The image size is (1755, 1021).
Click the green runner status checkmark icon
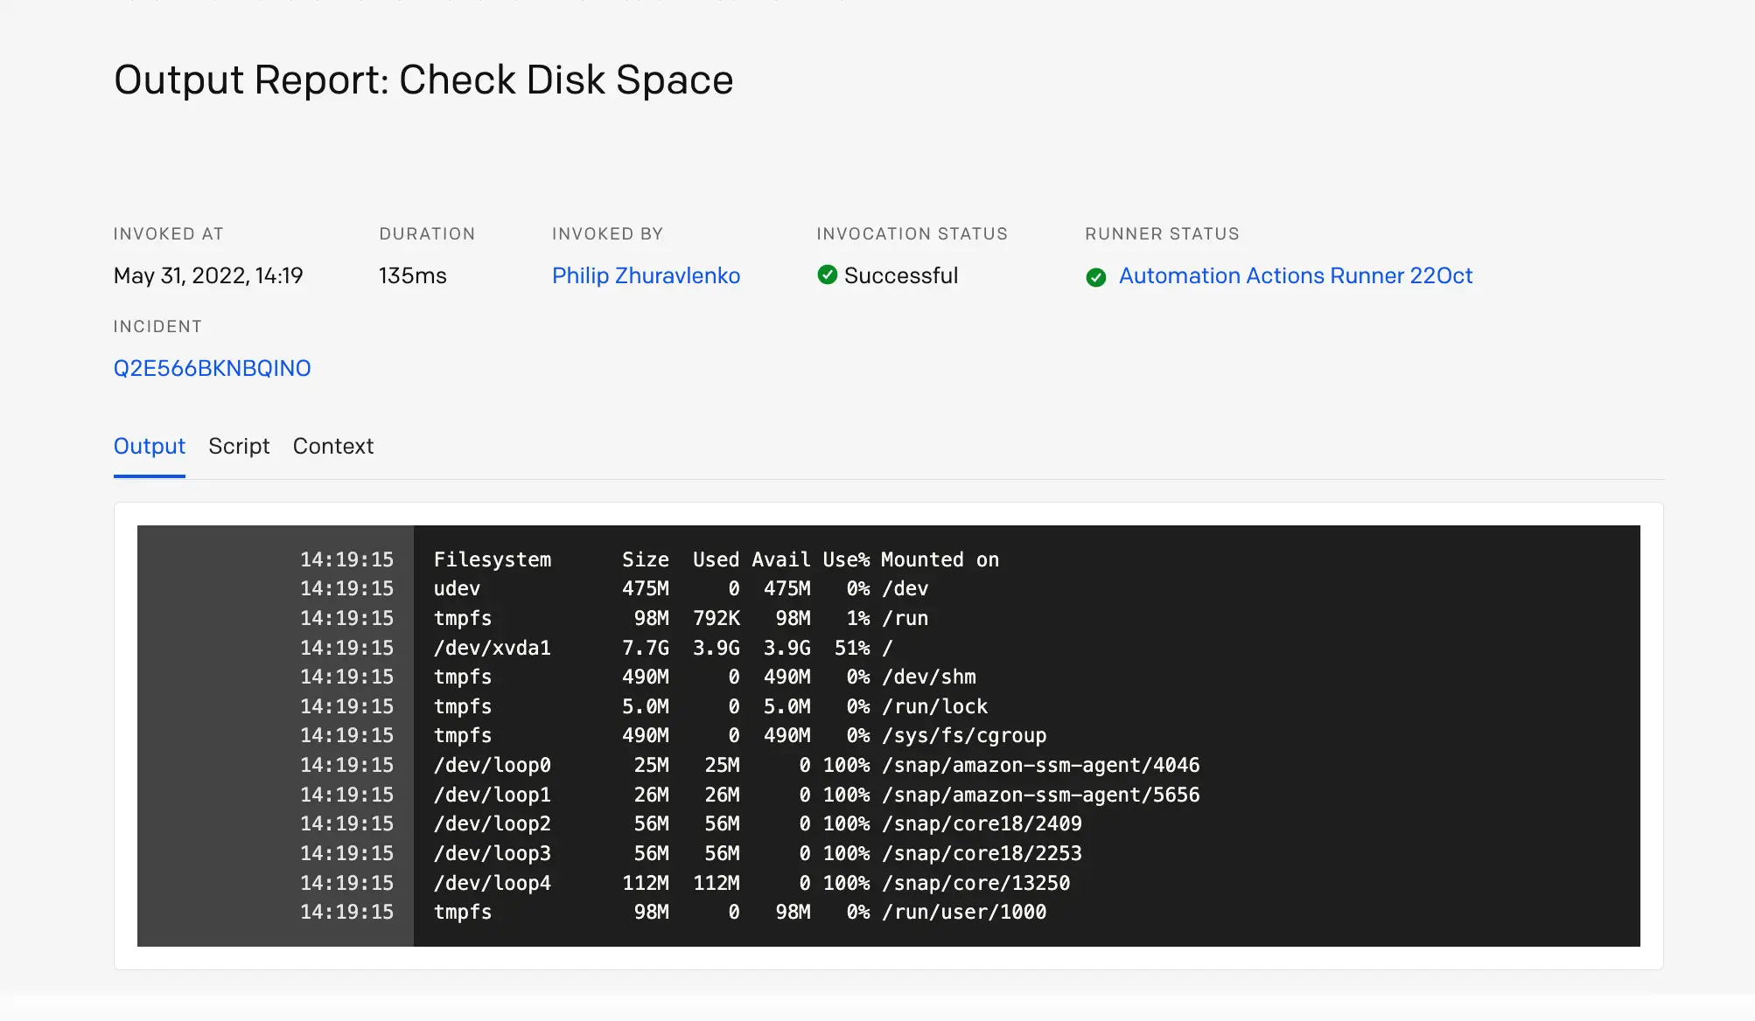(x=1095, y=277)
